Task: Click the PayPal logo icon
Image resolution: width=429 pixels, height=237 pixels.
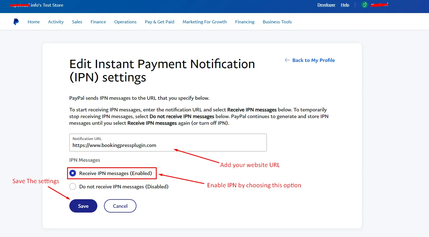Action: (16, 22)
